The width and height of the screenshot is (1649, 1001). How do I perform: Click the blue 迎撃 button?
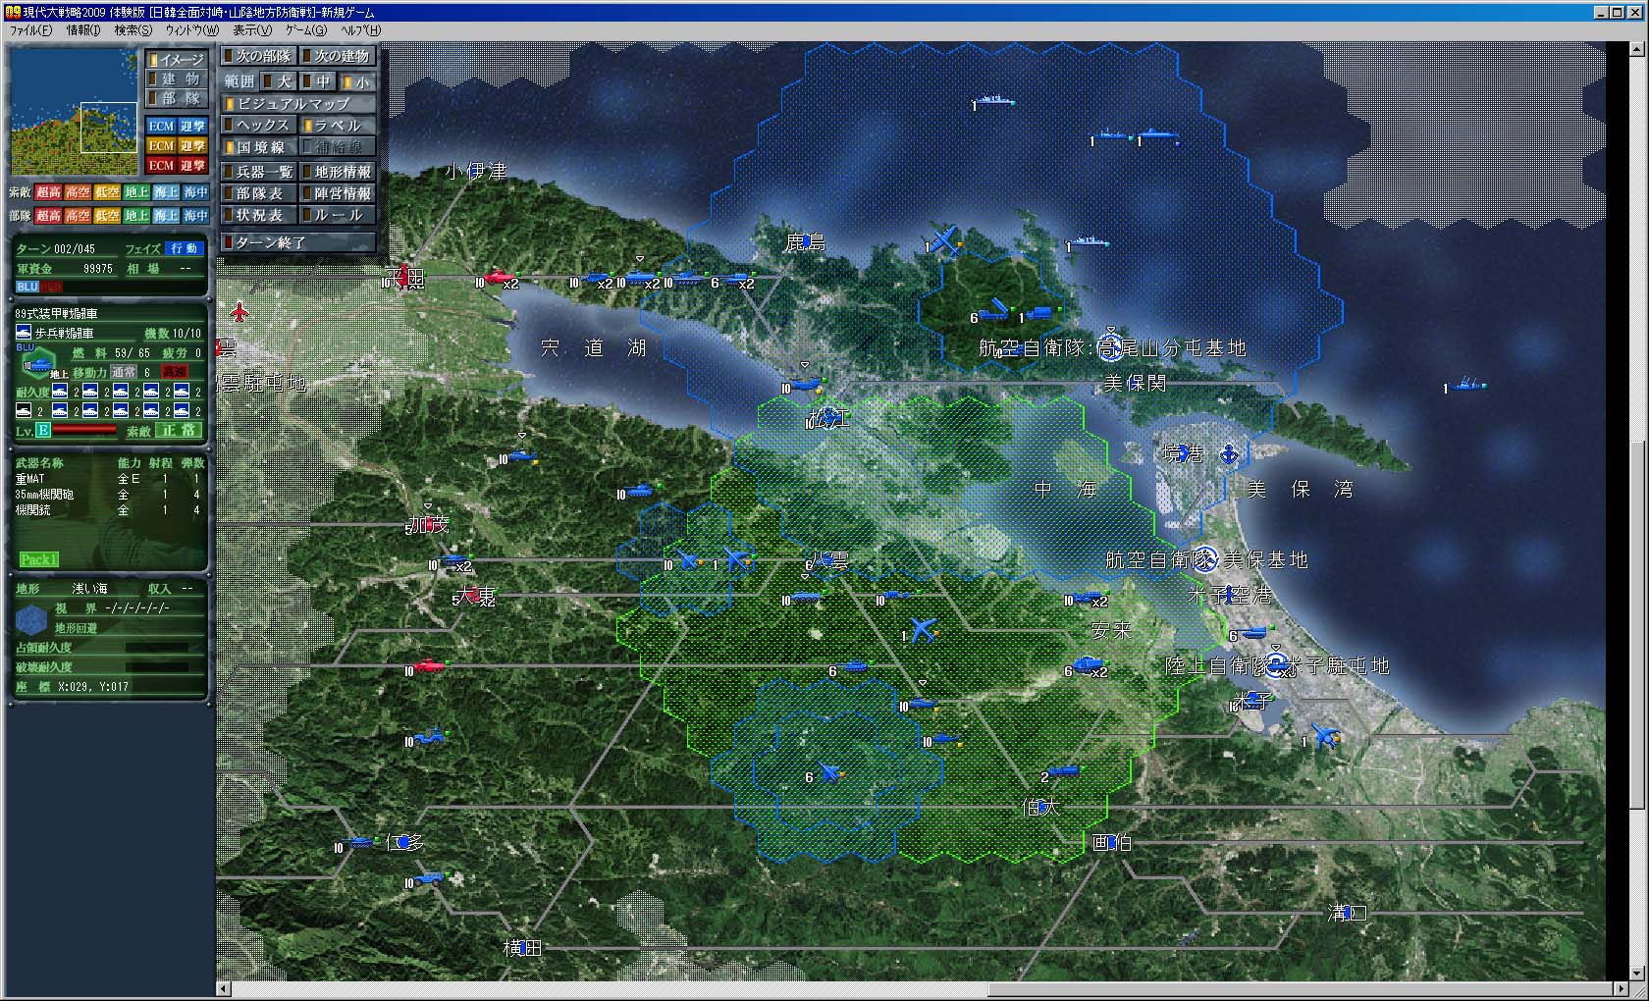point(192,126)
